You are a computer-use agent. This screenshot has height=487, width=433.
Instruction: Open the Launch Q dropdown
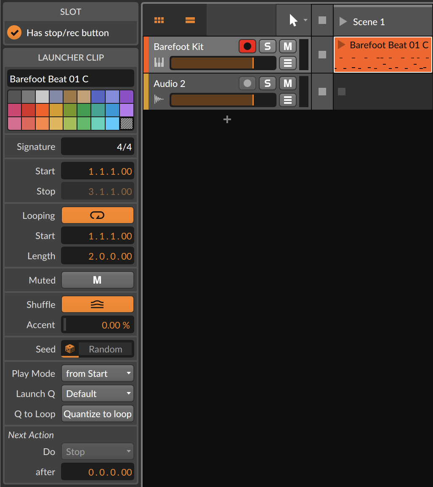click(x=97, y=393)
